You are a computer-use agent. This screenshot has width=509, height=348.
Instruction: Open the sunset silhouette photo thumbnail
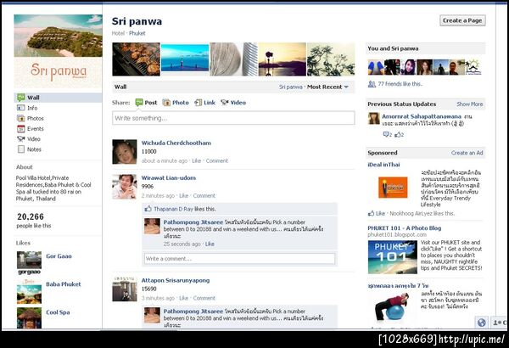[282, 59]
